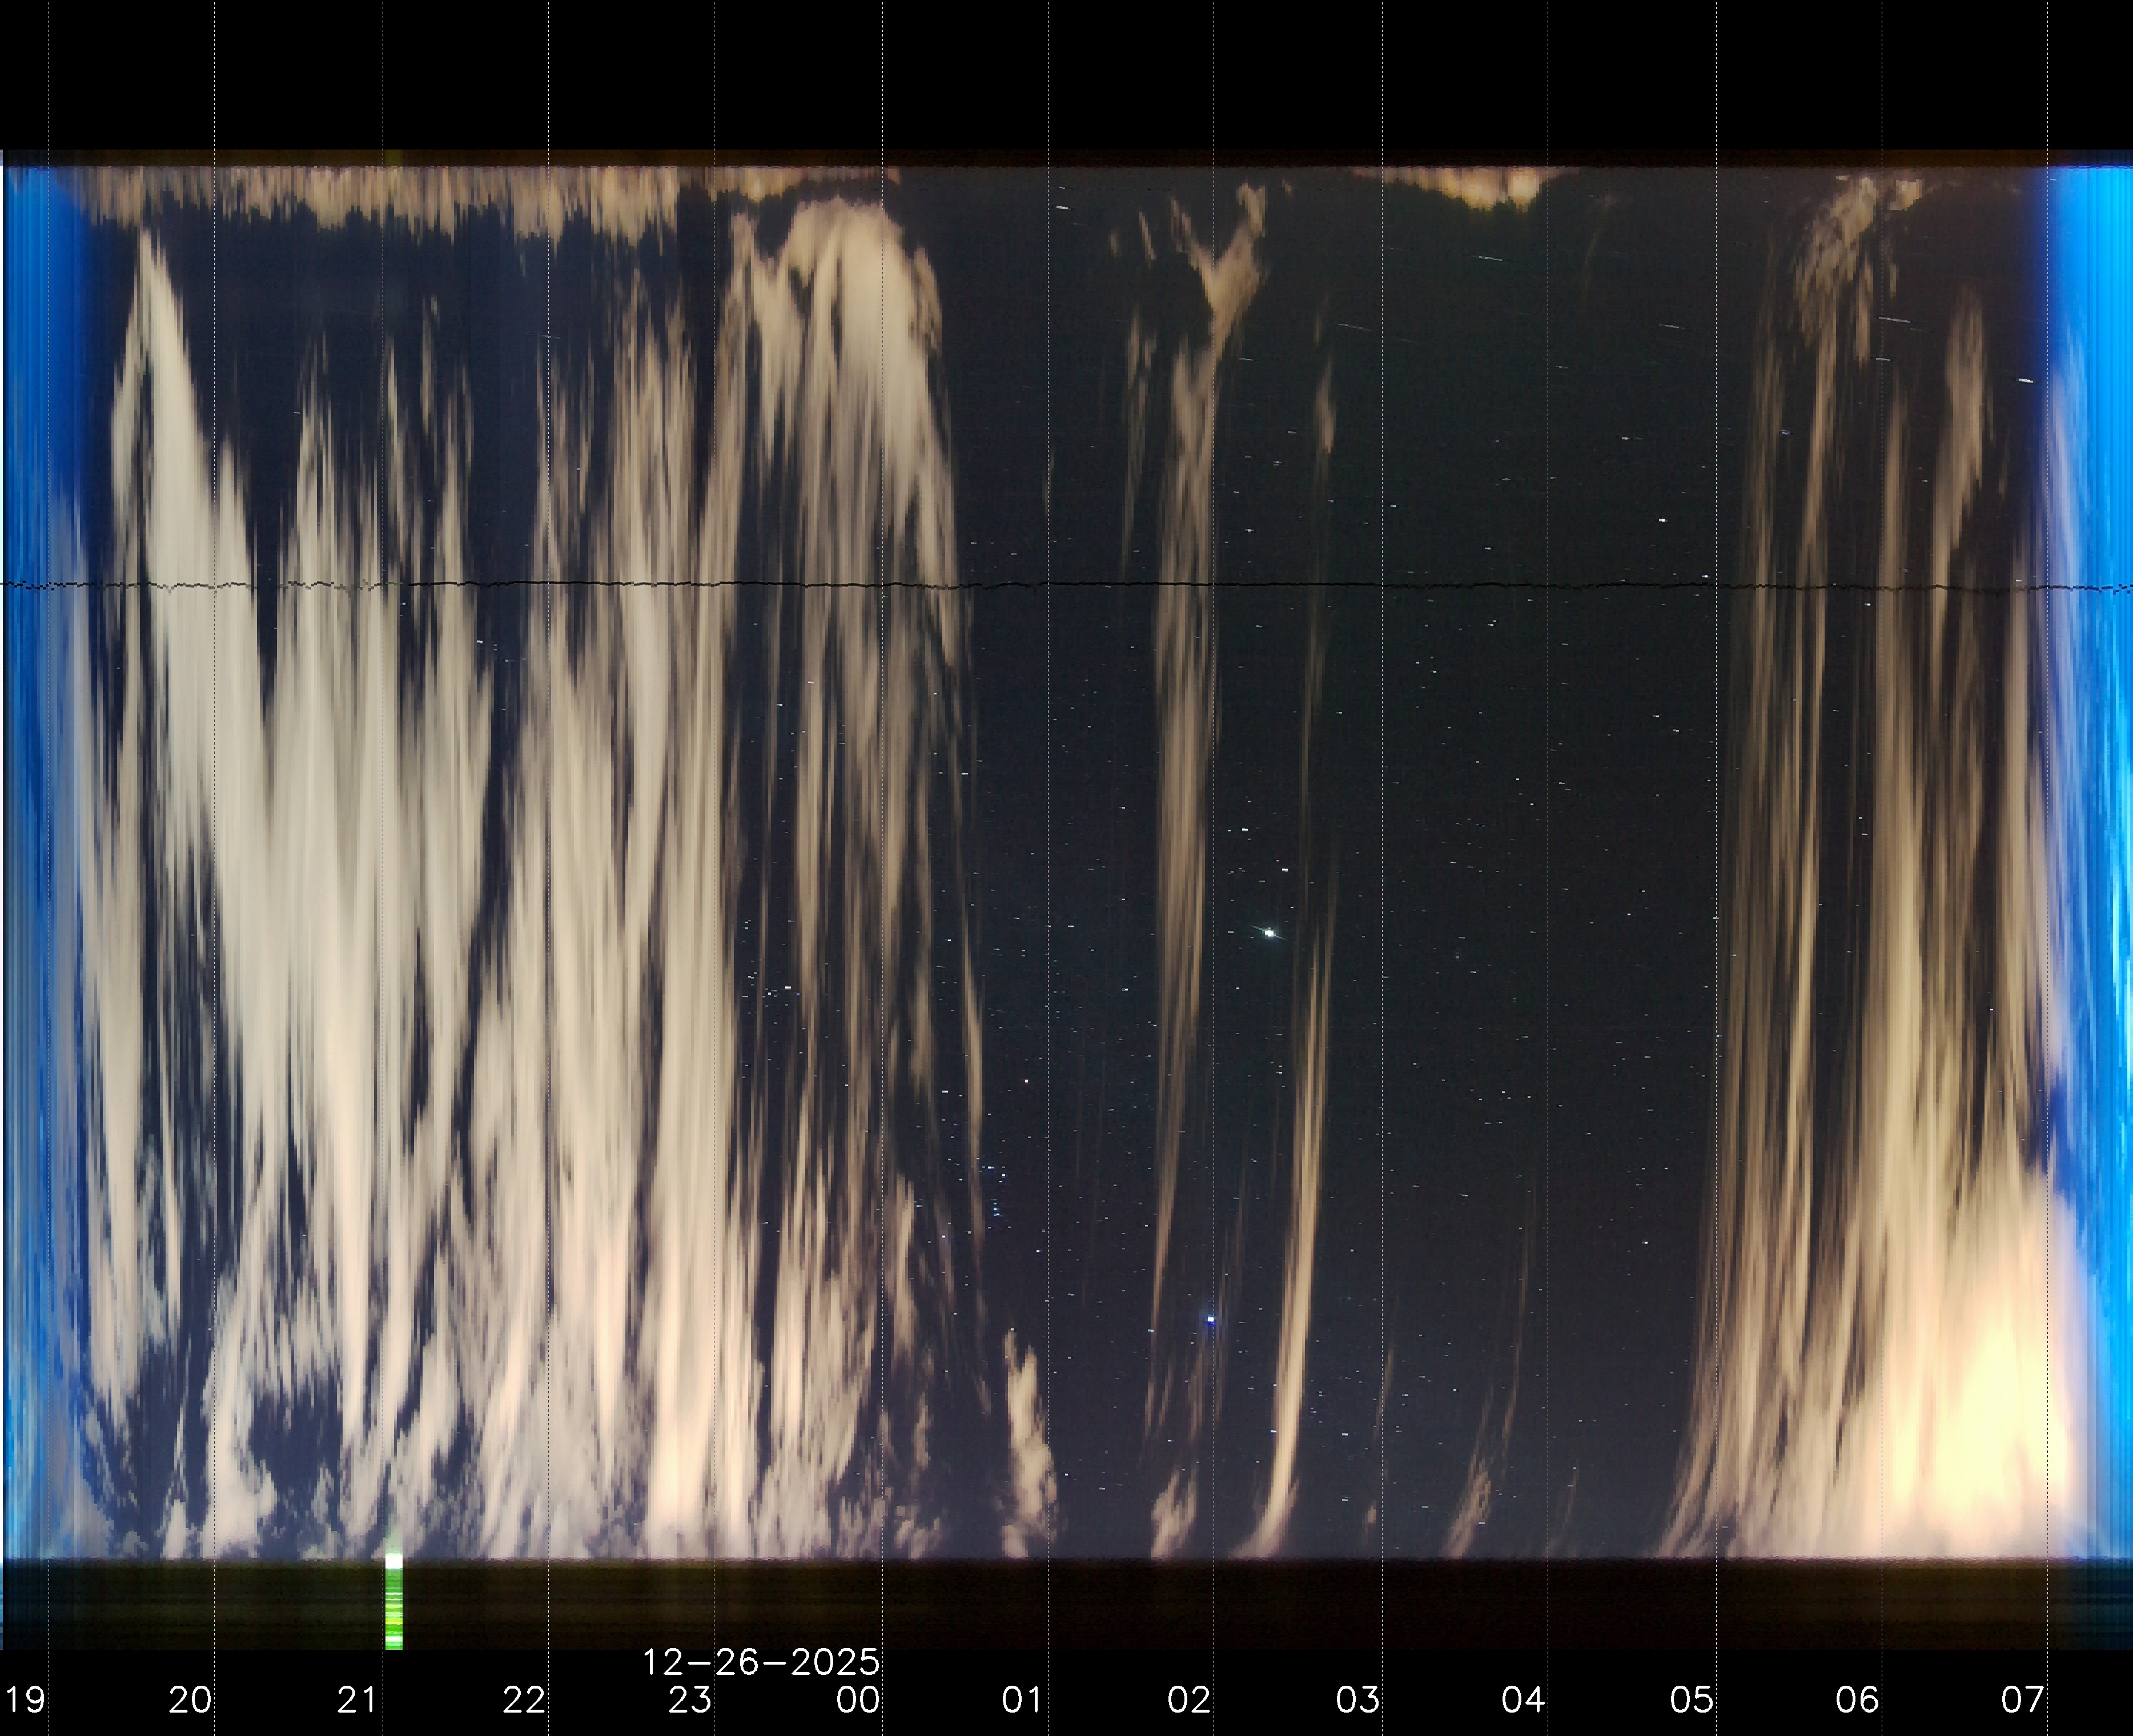Click the white block atop green marker
Image resolution: width=2133 pixels, height=1736 pixels.
394,1561
